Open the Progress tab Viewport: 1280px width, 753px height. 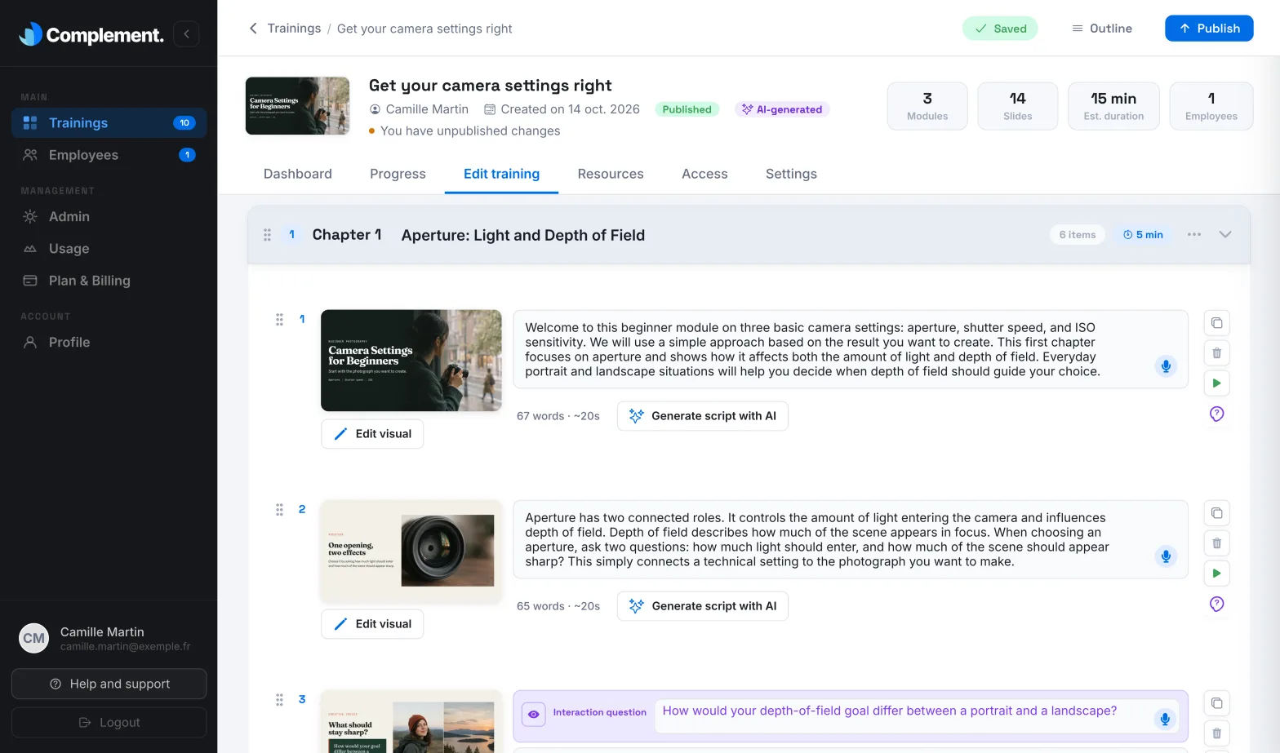pos(398,174)
